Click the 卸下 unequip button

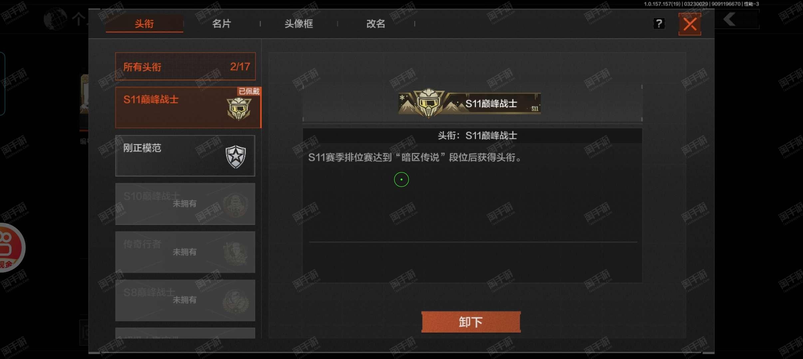(471, 322)
